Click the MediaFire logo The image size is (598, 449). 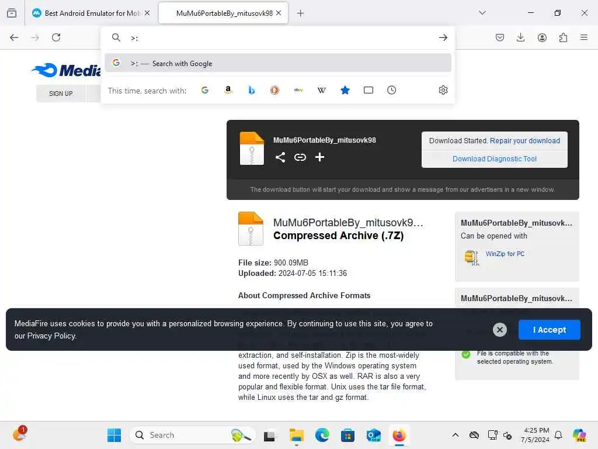pos(65,70)
